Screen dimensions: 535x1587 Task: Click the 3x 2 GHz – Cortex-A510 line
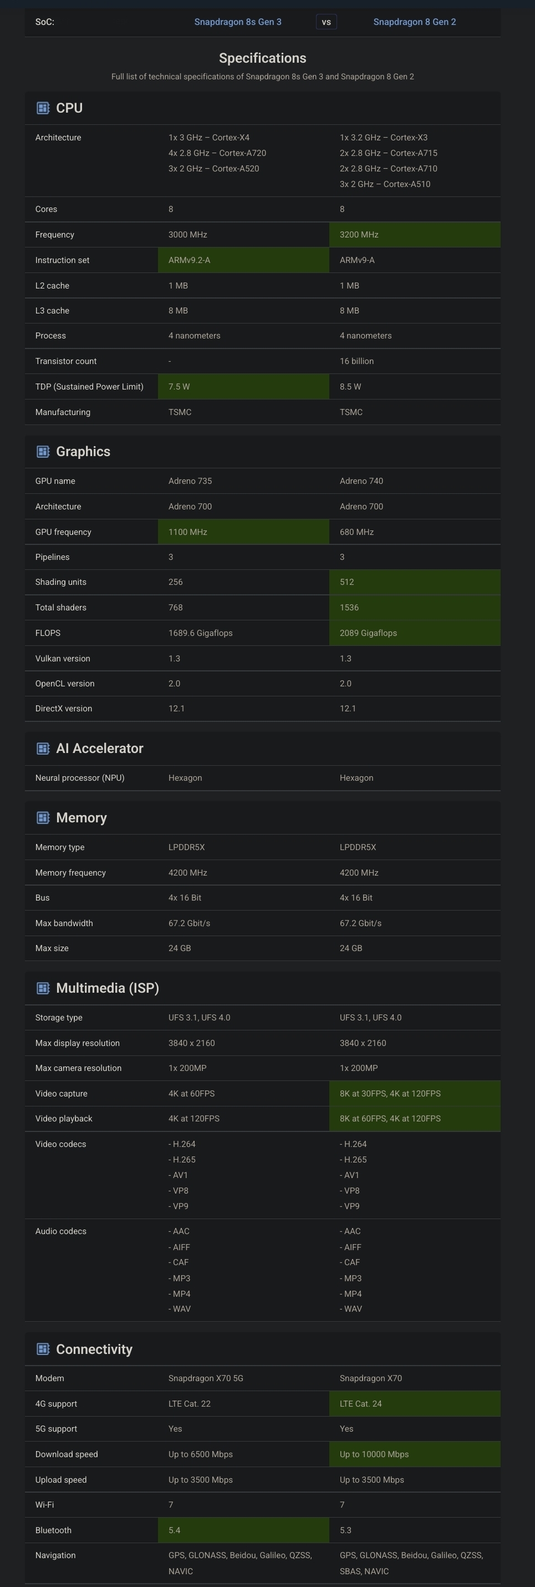coord(385,184)
